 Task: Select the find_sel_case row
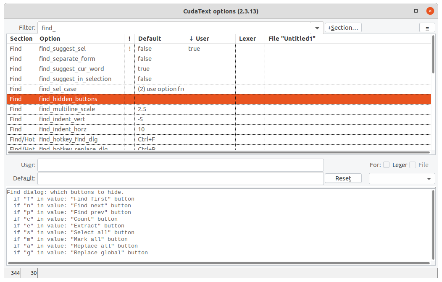(219, 89)
